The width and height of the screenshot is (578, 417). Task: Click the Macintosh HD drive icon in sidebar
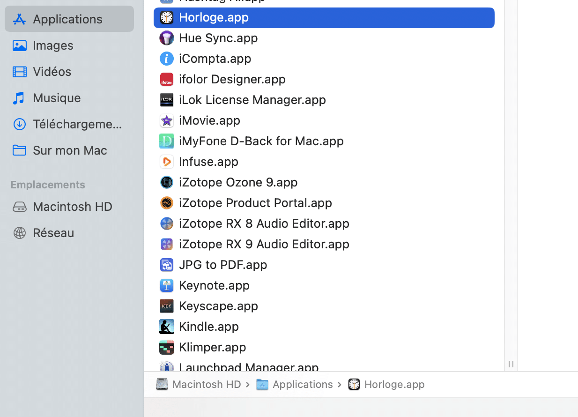(19, 207)
